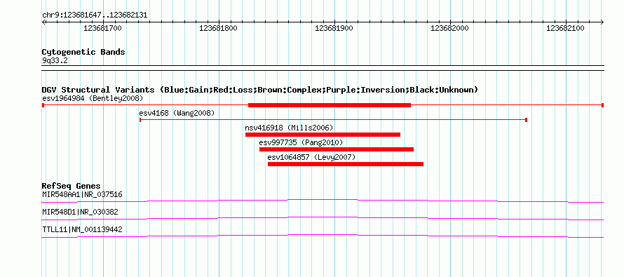The image size is (624, 277).
Task: Open gene label TTLL11|NM_001139442
Action: click(82, 229)
